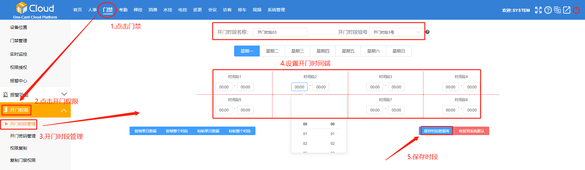
Task: Click the 保存时段数据库 button
Action: (437, 131)
